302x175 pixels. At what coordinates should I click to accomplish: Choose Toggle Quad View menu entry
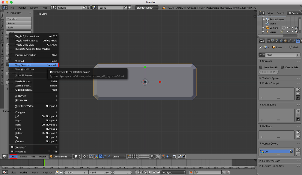[x=34, y=45]
